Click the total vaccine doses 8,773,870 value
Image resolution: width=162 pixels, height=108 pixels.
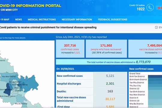[x=143, y=62]
